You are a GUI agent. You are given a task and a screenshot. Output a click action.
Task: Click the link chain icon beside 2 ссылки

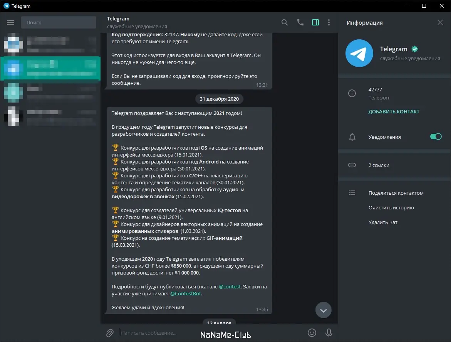352,165
